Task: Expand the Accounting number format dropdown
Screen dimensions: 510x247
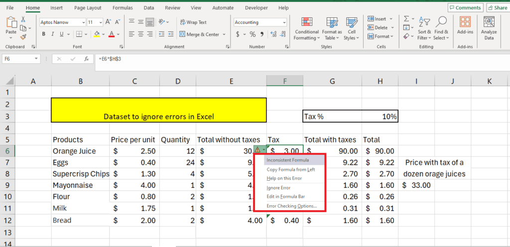Action: click(284, 22)
